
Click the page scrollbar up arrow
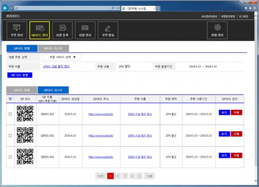pos(256,16)
